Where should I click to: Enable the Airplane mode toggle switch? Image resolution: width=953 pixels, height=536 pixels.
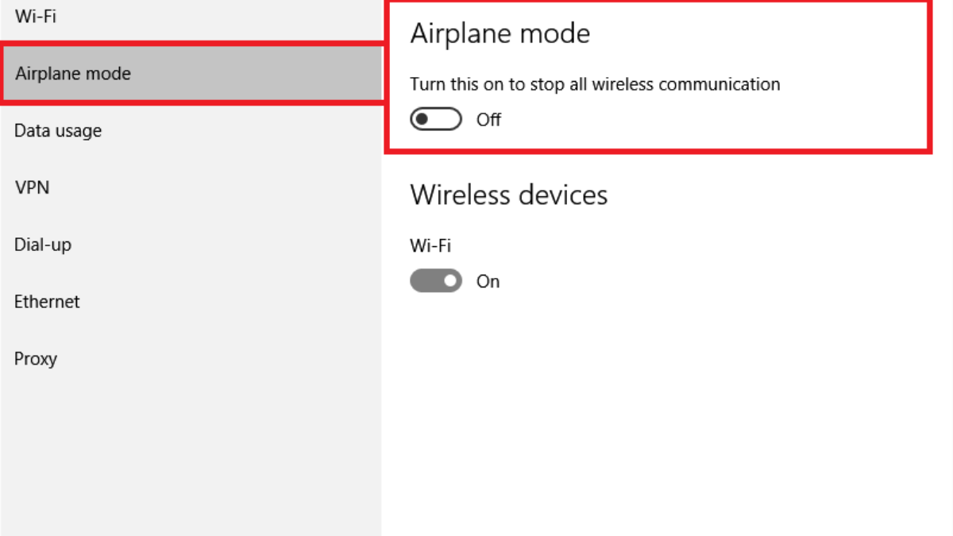coord(436,120)
